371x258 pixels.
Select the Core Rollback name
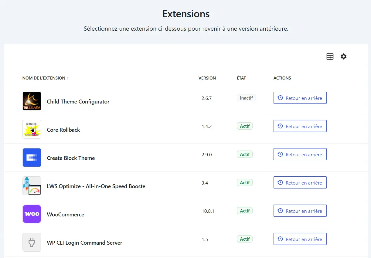63,130
